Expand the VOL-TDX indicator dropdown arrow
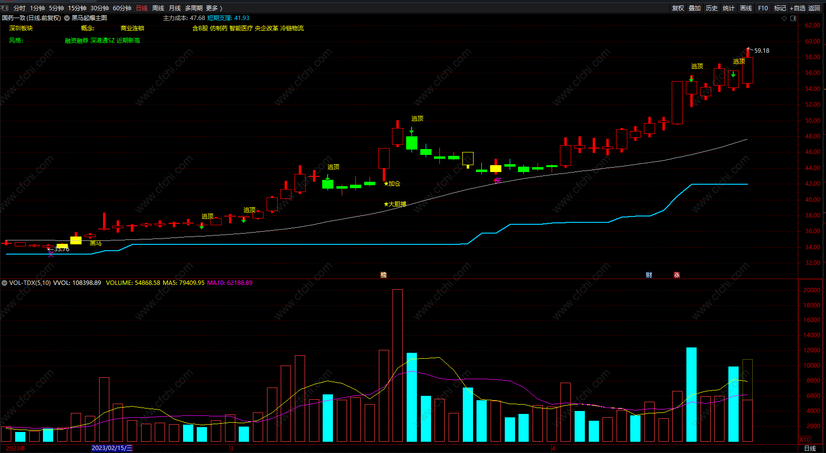This screenshot has height=453, width=826. tap(4, 283)
